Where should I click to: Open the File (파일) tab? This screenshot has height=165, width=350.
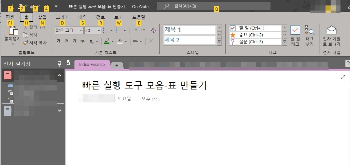click(x=10, y=17)
